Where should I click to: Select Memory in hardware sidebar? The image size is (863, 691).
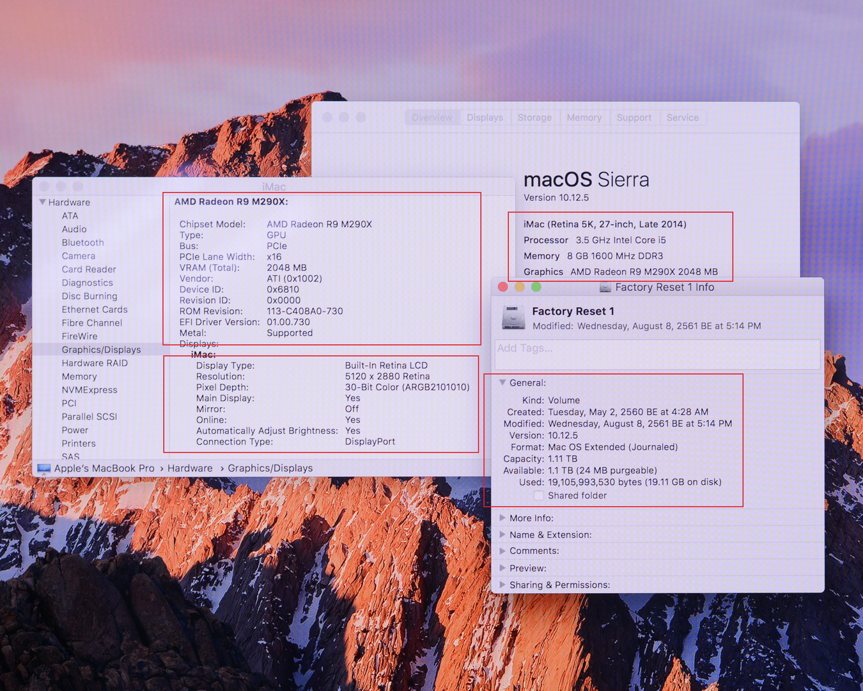[x=79, y=377]
